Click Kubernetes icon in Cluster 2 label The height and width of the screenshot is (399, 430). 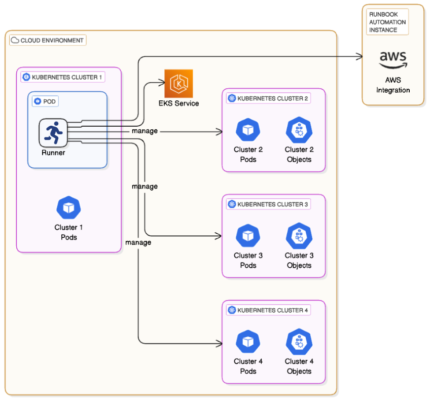click(x=232, y=98)
